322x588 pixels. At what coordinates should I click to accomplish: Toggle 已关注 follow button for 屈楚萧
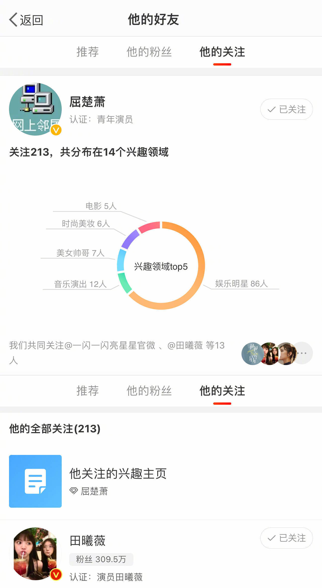[x=286, y=109]
